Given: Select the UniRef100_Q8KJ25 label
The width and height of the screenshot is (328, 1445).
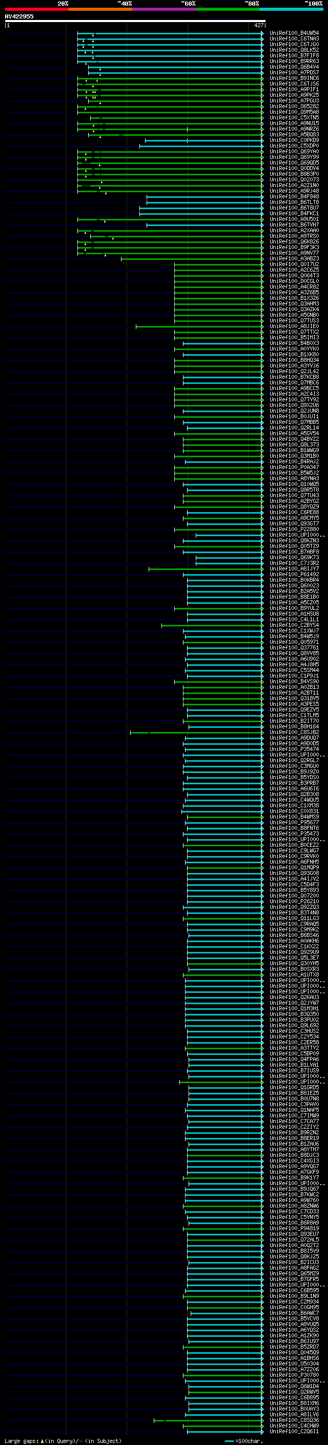Looking at the screenshot, I should point(294,1256).
